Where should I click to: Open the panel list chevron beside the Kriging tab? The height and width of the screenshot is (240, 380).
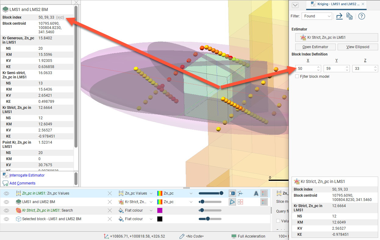click(x=295, y=5)
